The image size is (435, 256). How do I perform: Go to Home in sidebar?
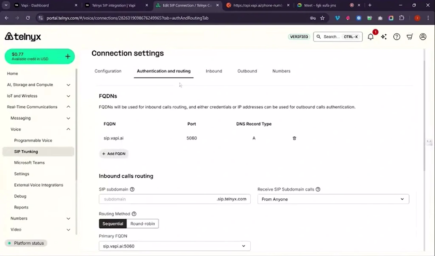(x=12, y=73)
